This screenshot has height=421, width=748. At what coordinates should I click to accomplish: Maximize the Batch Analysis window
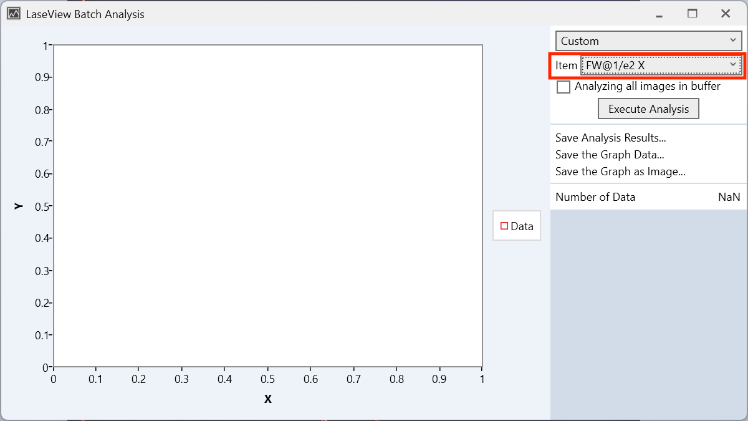pos(692,14)
